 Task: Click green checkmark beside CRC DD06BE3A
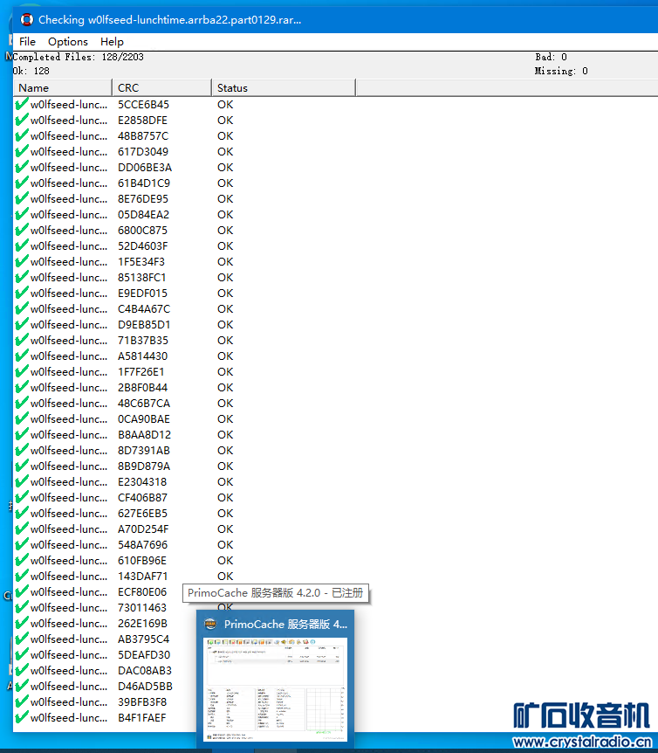pyautogui.click(x=22, y=167)
